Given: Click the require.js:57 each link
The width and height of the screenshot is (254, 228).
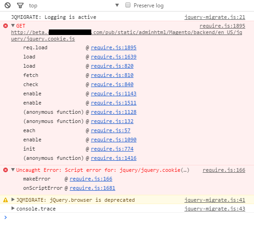Looking at the screenshot, I should (111, 130).
